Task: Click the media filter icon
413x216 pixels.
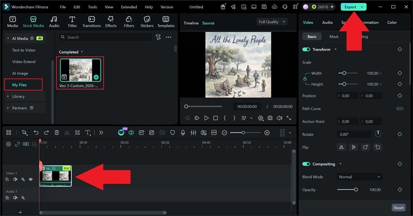Action: (158, 37)
